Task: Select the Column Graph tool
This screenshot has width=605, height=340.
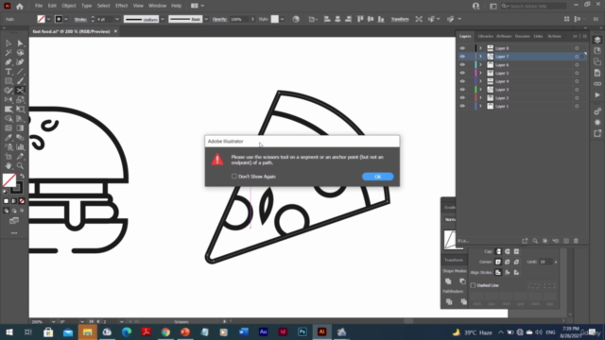Action: [x=20, y=147]
